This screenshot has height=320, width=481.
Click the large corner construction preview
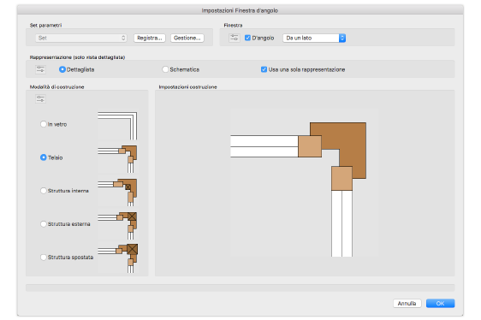point(305,183)
